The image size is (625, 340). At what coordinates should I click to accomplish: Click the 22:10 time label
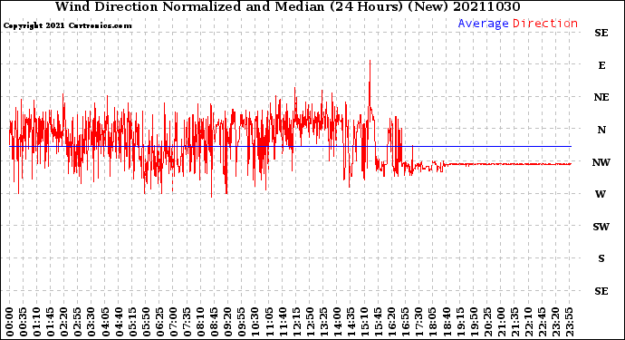point(528,322)
